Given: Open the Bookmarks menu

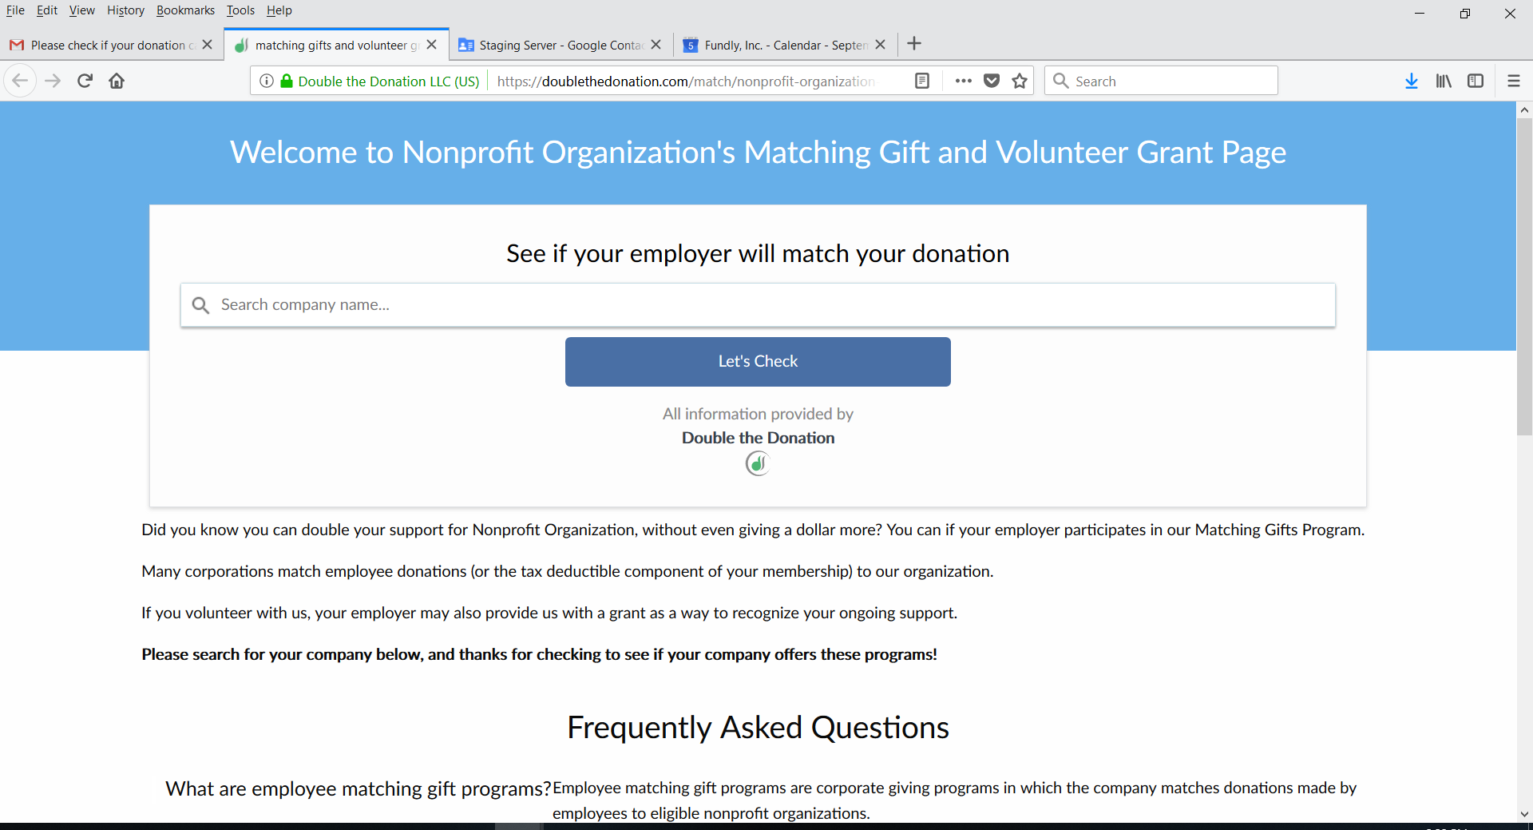Looking at the screenshot, I should pos(185,10).
